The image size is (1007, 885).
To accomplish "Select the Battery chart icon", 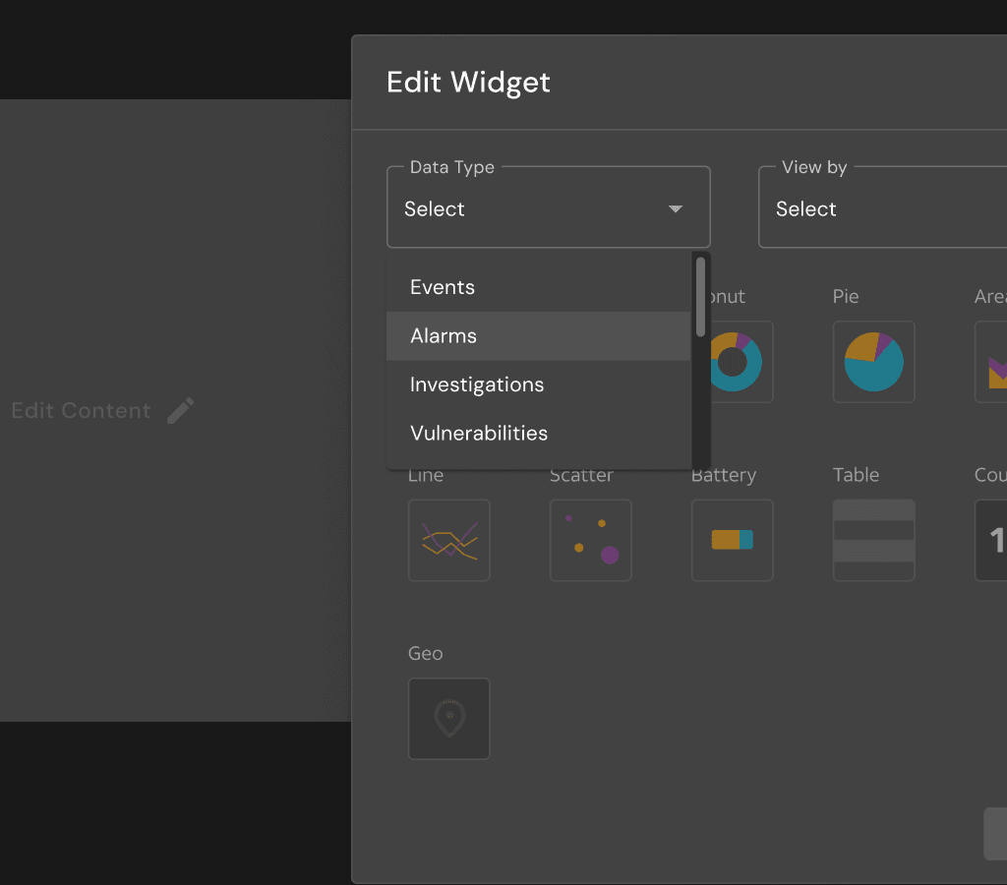I will point(732,540).
